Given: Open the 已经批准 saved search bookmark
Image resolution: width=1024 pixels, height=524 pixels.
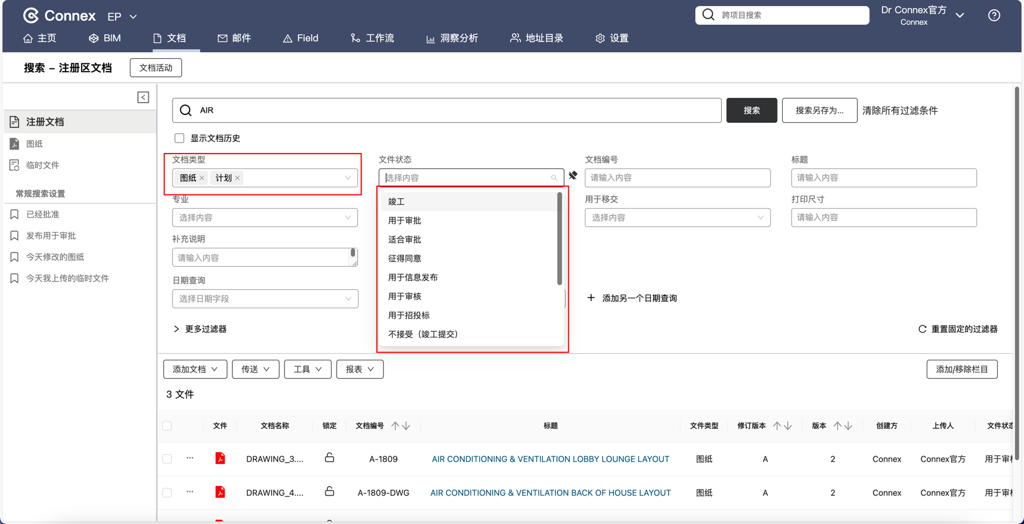Looking at the screenshot, I should [43, 215].
